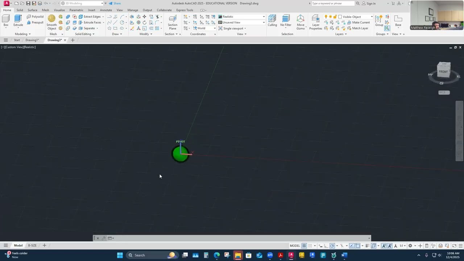Click the Save icon in Quick Access toolbar
This screenshot has height=261, width=464.
click(x=28, y=3)
